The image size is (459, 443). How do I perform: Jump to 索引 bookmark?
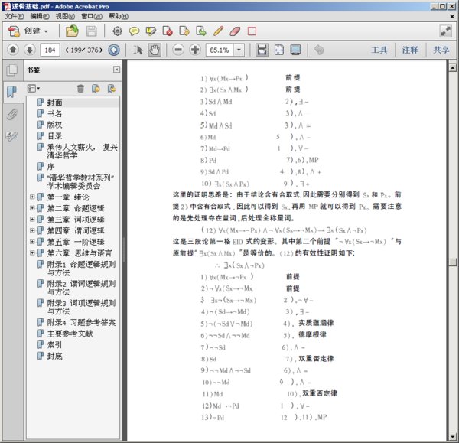(x=54, y=345)
